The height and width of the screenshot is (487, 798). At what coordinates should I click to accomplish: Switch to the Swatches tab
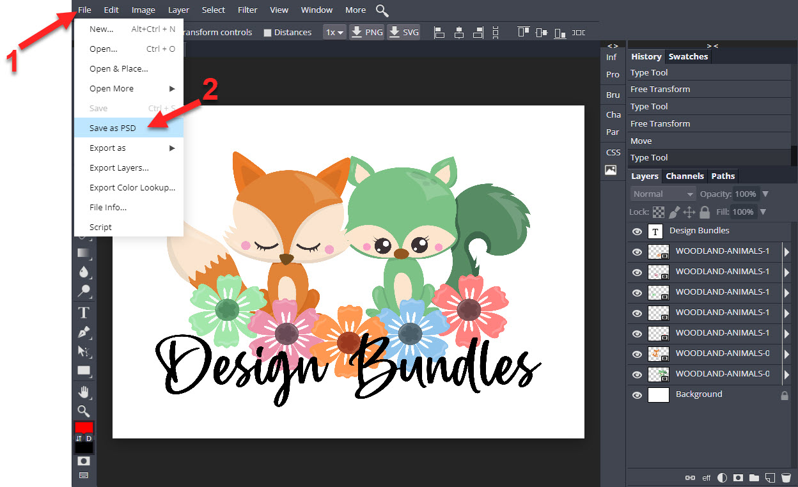coord(688,56)
